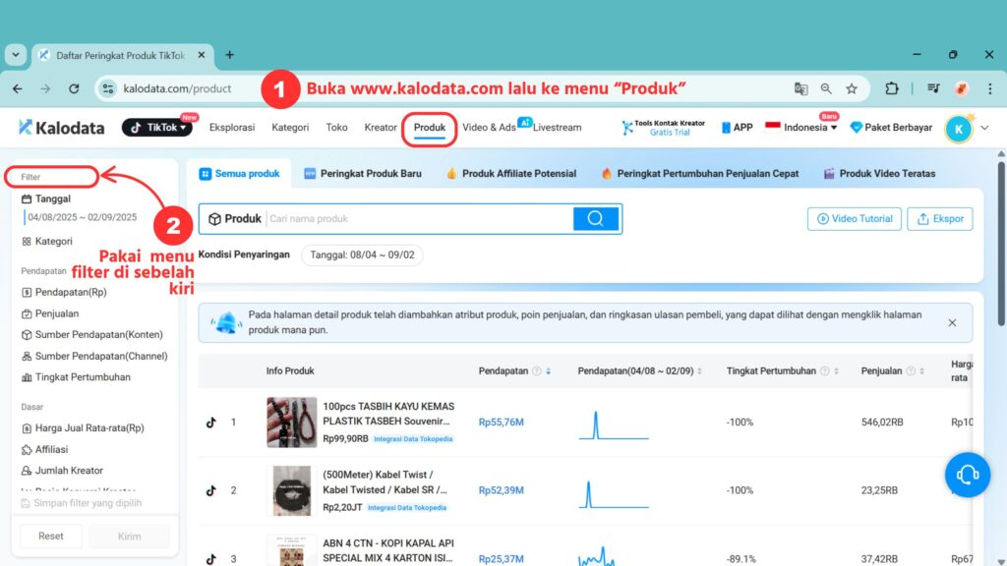Open the Produk menu

pyautogui.click(x=430, y=128)
